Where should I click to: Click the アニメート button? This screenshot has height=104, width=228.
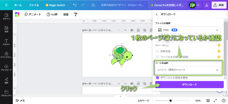click(33, 14)
